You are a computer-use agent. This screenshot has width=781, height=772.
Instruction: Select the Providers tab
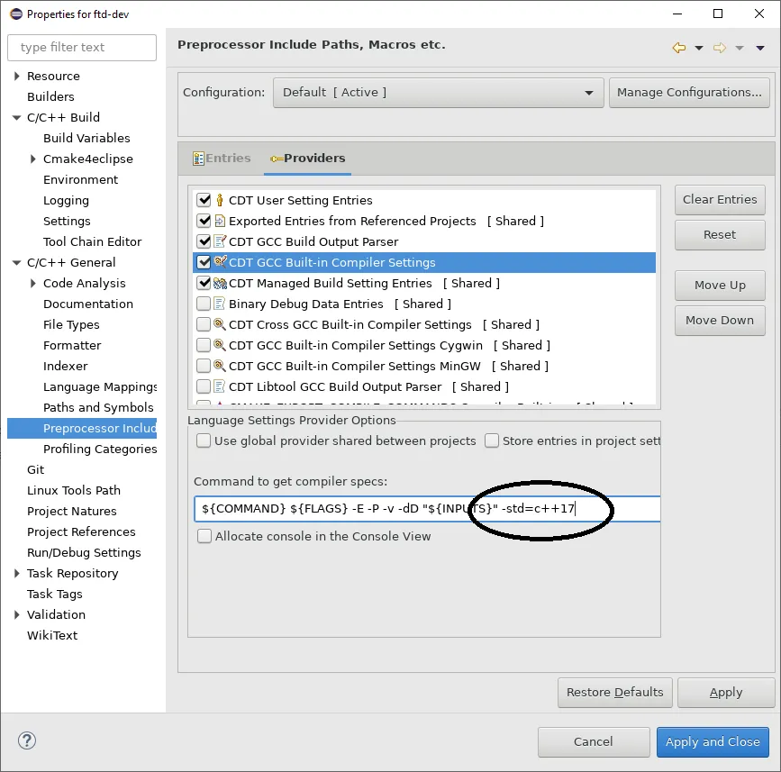tap(308, 159)
